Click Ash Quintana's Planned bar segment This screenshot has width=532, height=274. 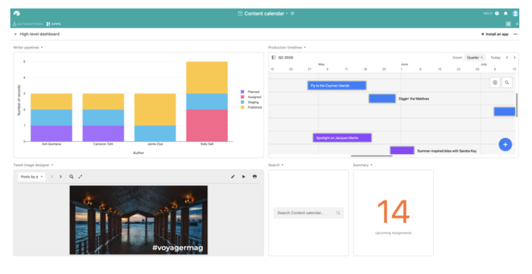52,134
